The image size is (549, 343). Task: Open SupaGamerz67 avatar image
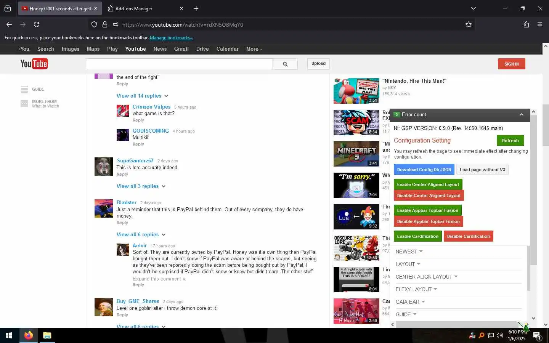click(104, 167)
